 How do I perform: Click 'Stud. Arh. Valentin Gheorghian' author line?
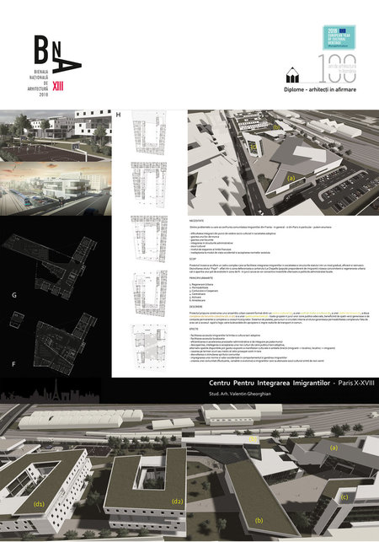coord(240,394)
